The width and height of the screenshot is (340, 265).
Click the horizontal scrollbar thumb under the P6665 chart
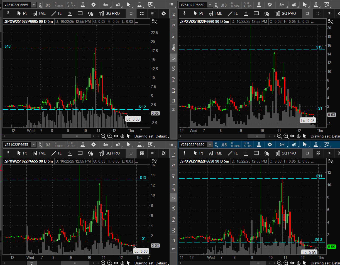(x=77, y=136)
